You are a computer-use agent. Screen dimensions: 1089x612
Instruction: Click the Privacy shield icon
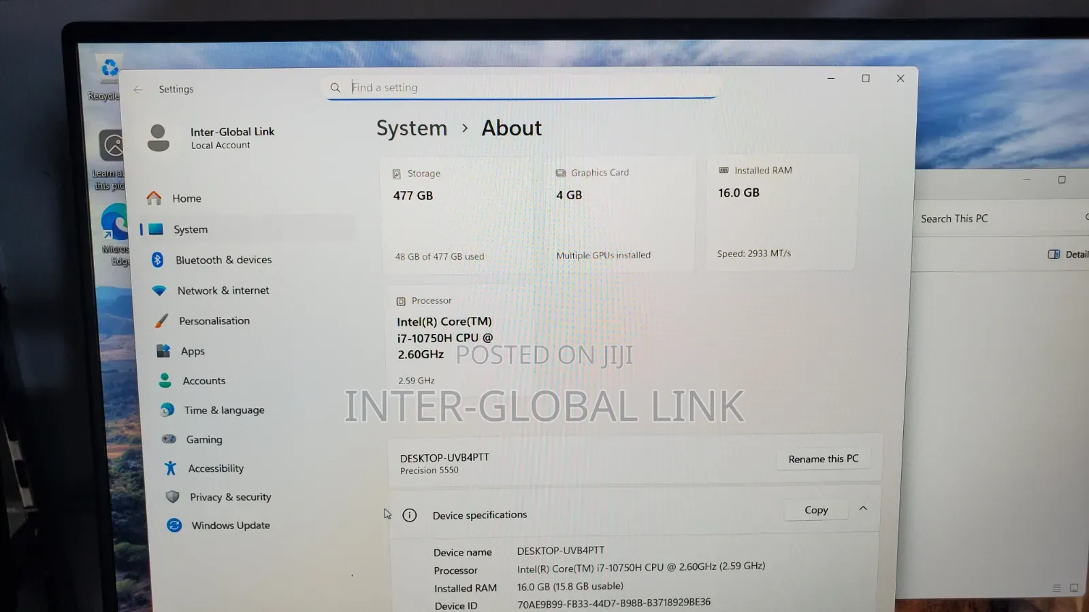pyautogui.click(x=173, y=497)
